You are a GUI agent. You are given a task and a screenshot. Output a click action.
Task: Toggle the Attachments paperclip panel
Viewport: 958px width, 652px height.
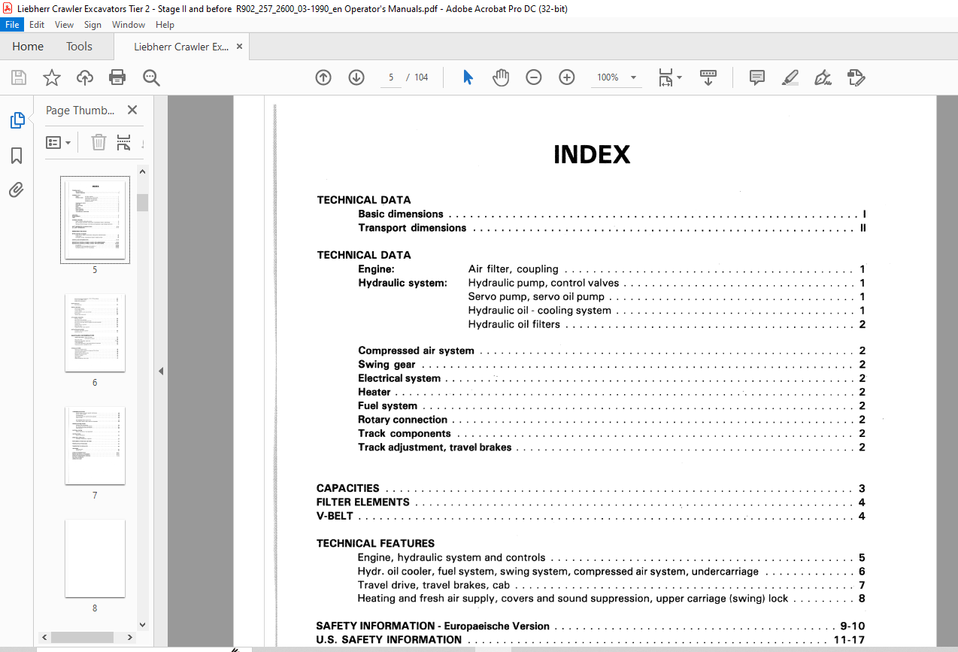coord(17,190)
